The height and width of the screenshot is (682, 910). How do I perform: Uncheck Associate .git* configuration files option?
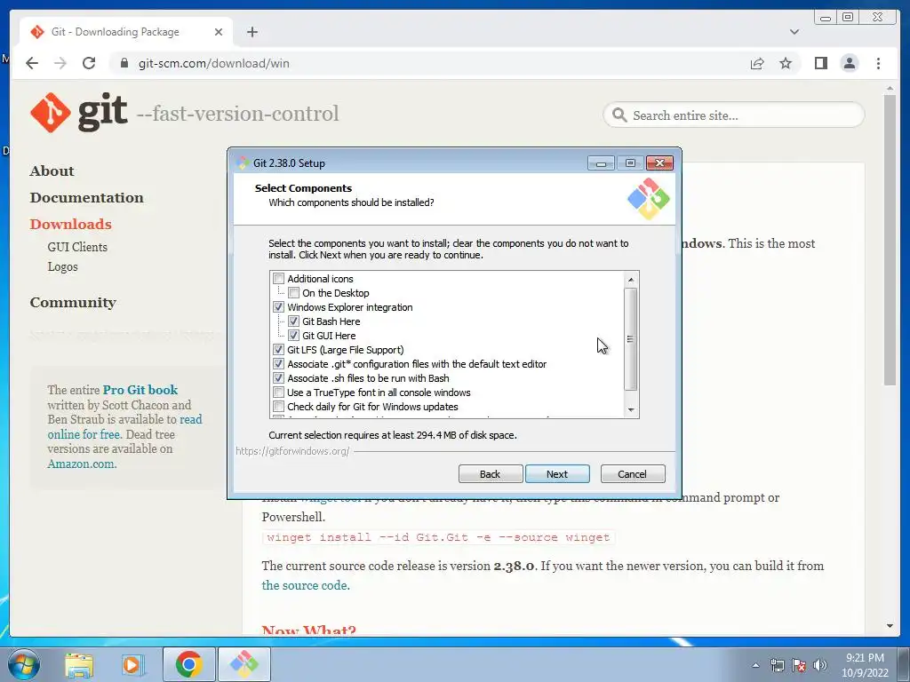pyautogui.click(x=278, y=364)
